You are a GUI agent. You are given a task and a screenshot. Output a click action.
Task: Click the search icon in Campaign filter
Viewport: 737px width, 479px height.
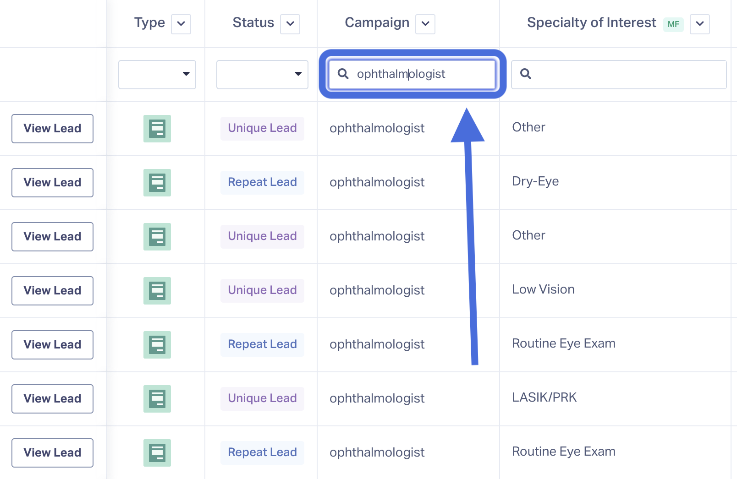(343, 73)
